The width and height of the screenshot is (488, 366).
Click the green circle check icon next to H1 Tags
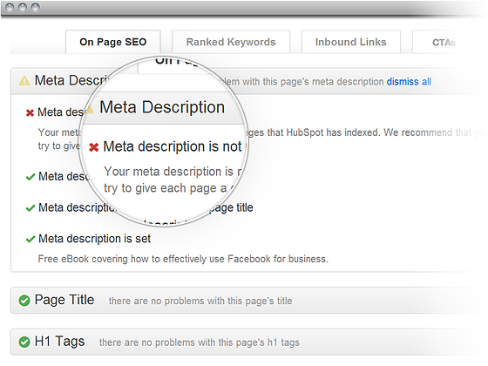click(x=24, y=342)
